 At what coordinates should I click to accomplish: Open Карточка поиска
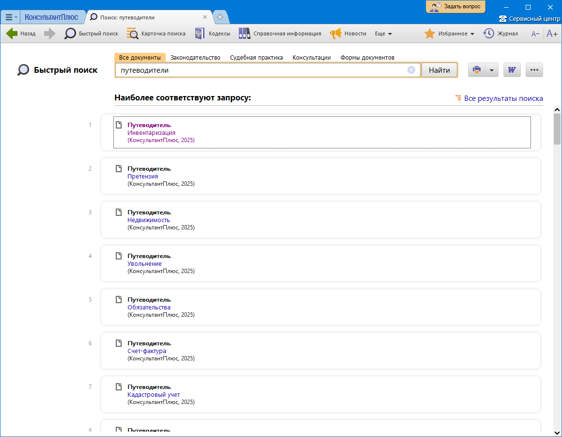pyautogui.click(x=132, y=33)
